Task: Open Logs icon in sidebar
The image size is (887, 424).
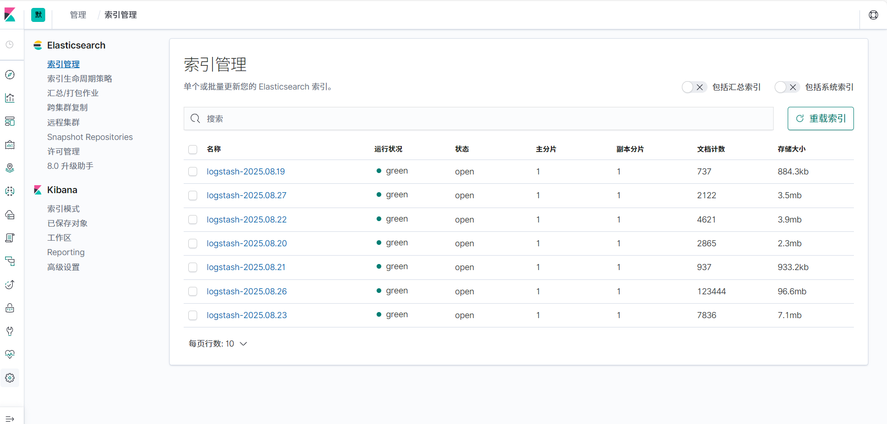Action: (10, 238)
